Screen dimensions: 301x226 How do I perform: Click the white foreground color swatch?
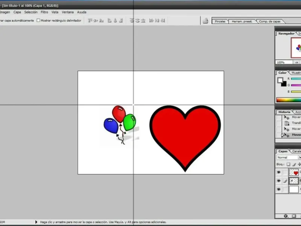click(x=280, y=80)
